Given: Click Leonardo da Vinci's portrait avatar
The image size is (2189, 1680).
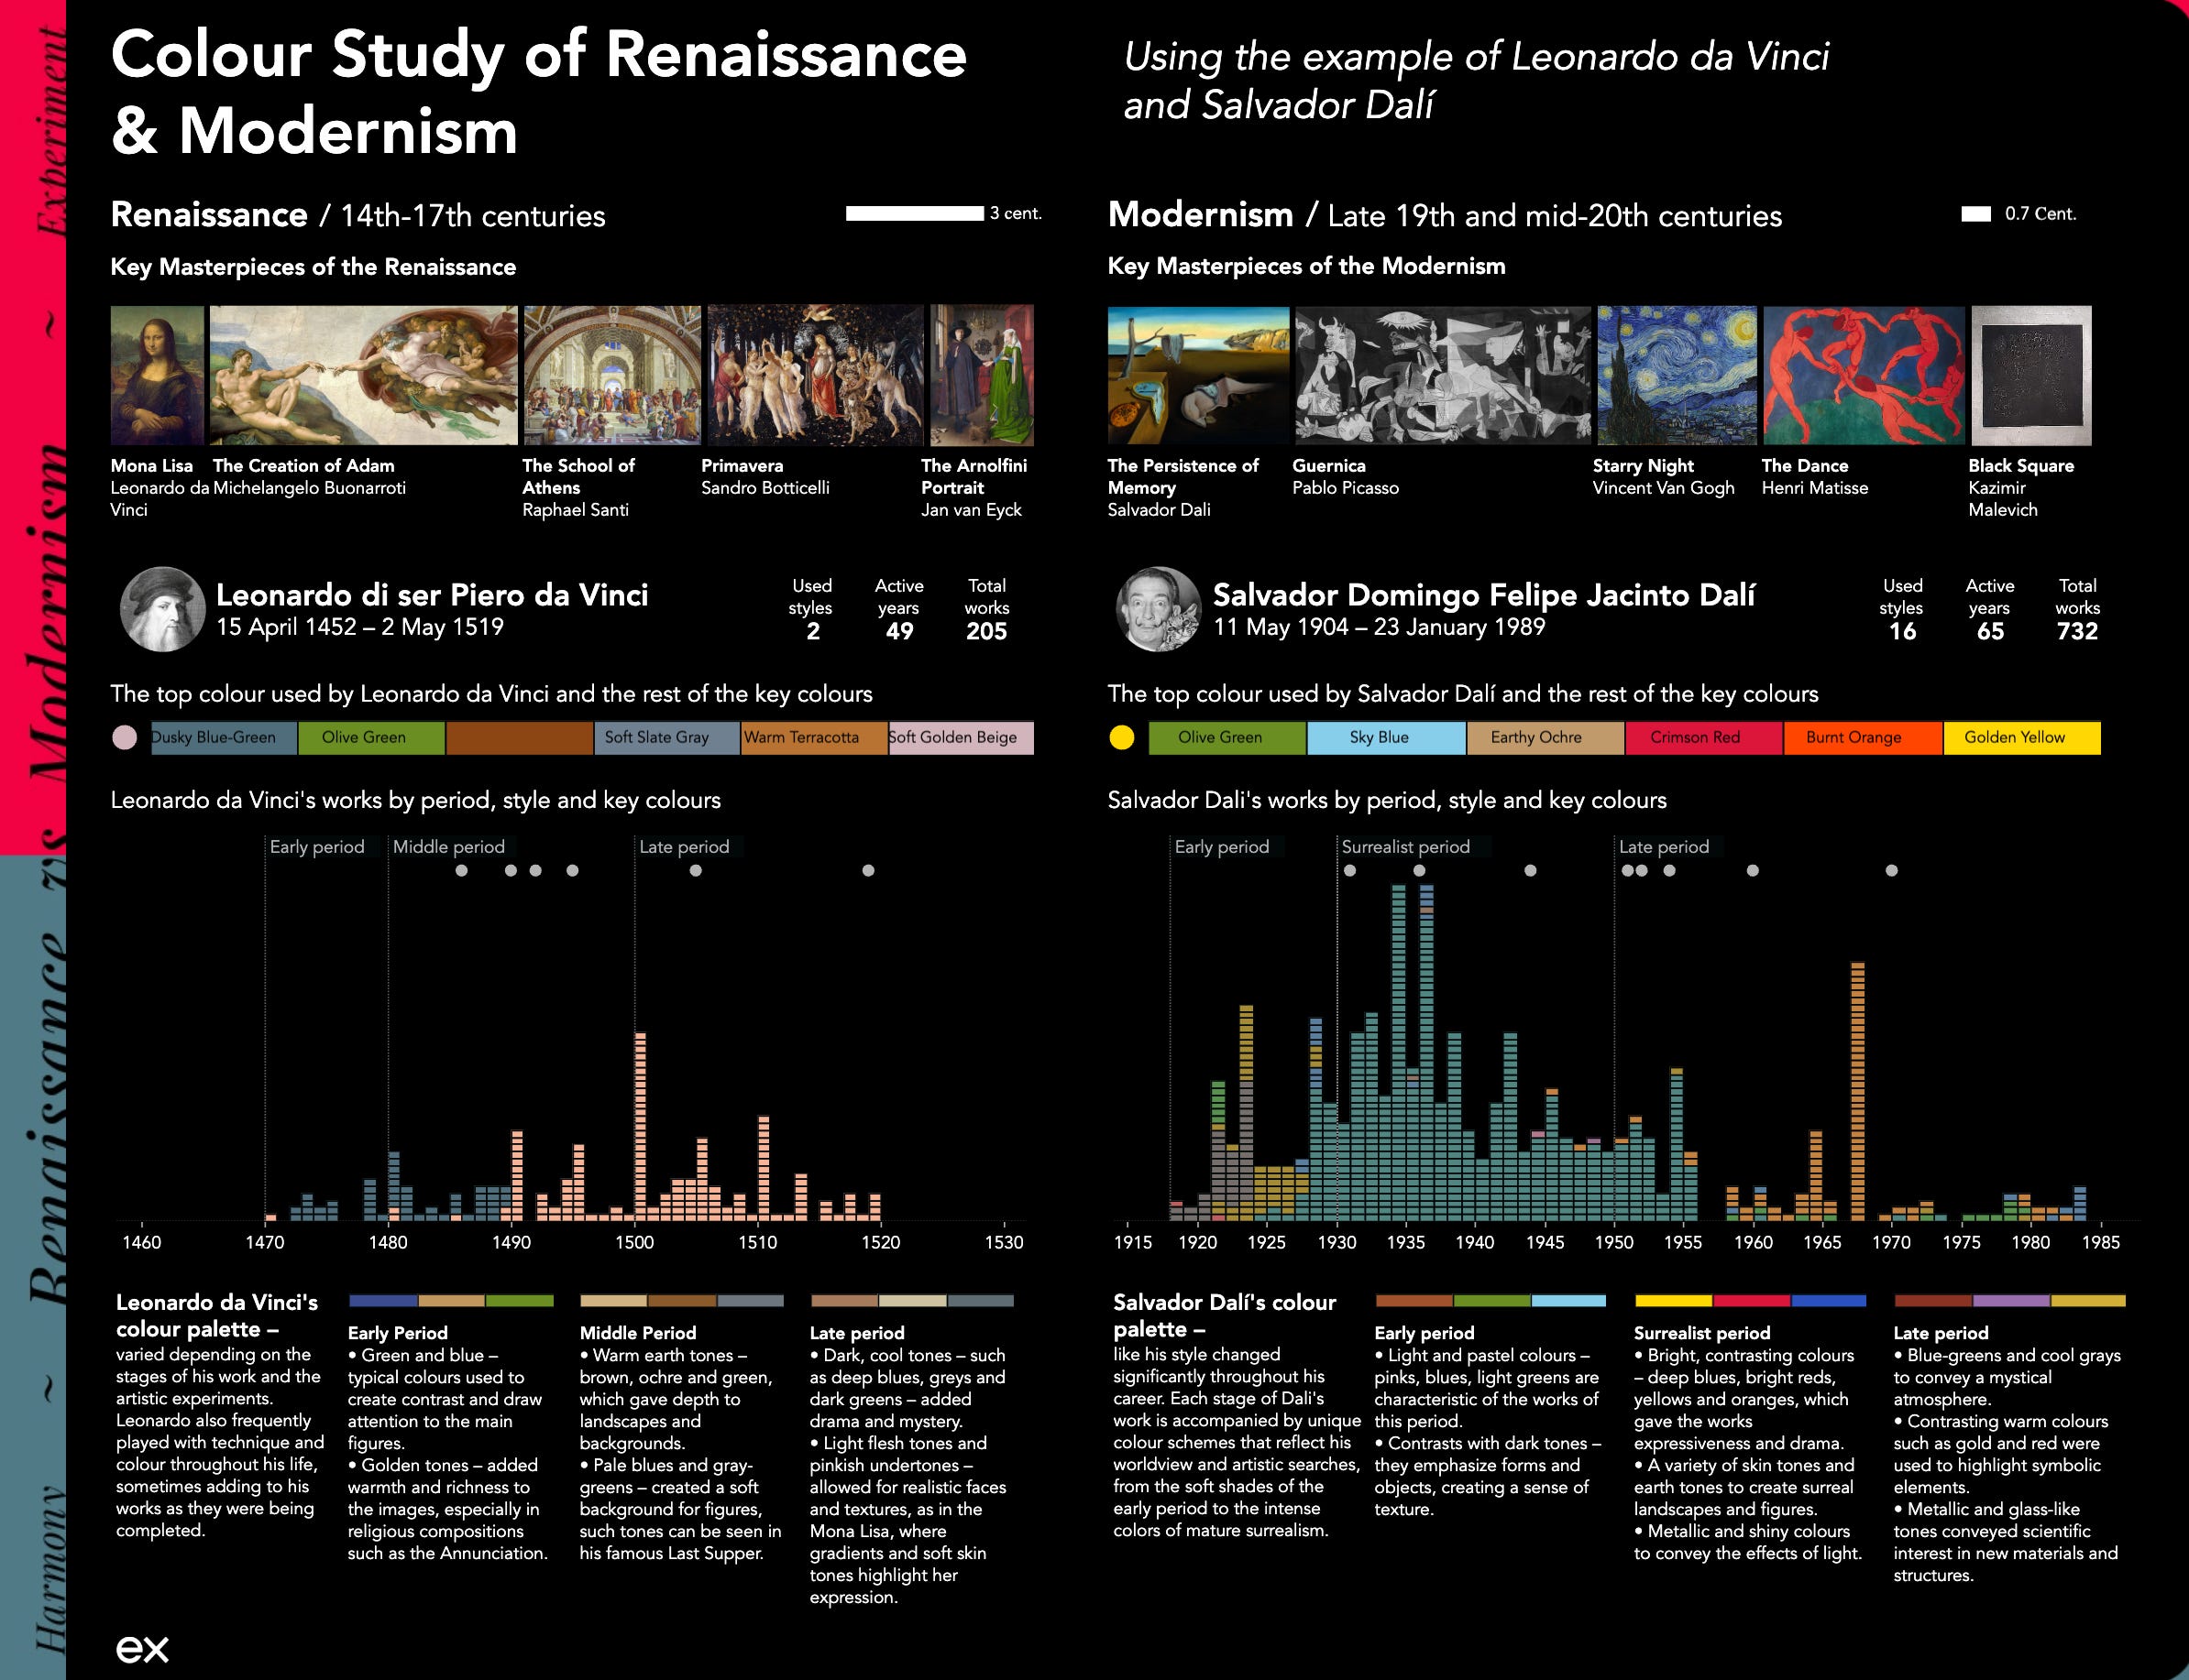Looking at the screenshot, I should [x=162, y=609].
